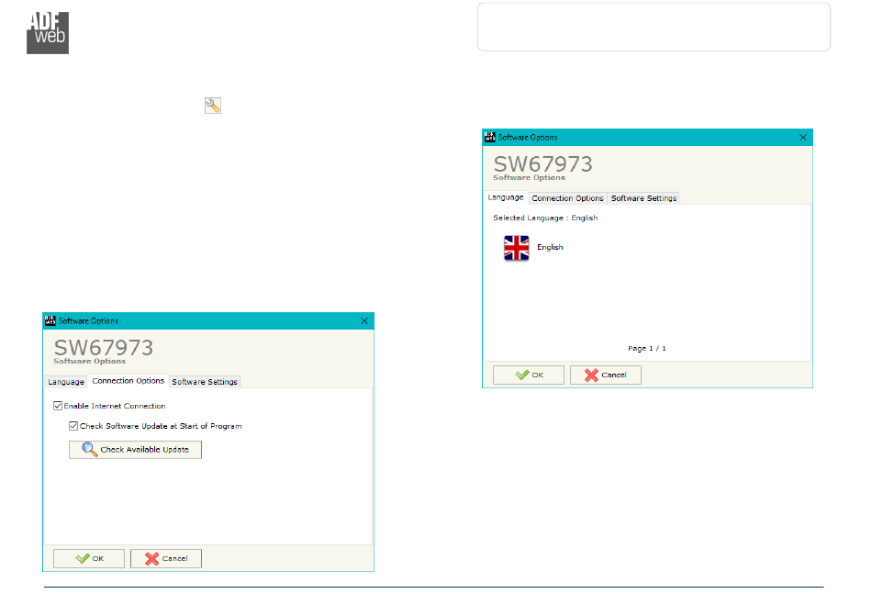Confirm with OK in Connection Options dialog
The height and width of the screenshot is (605, 872).
coord(89,558)
